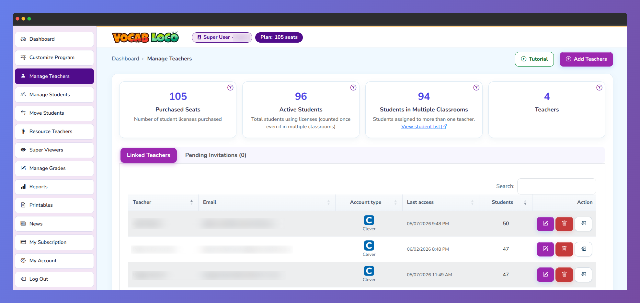The image size is (640, 303).
Task: Open My Subscription sidebar item
Action: tap(54, 242)
